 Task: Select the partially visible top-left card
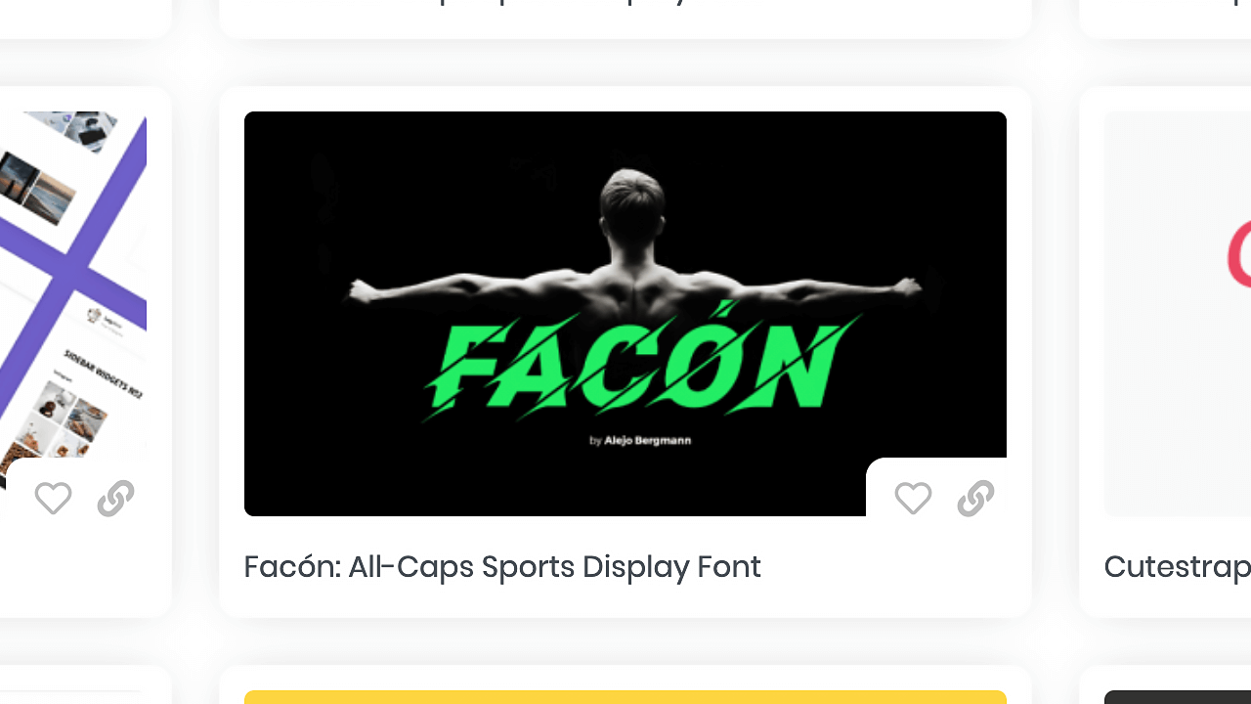(x=85, y=19)
